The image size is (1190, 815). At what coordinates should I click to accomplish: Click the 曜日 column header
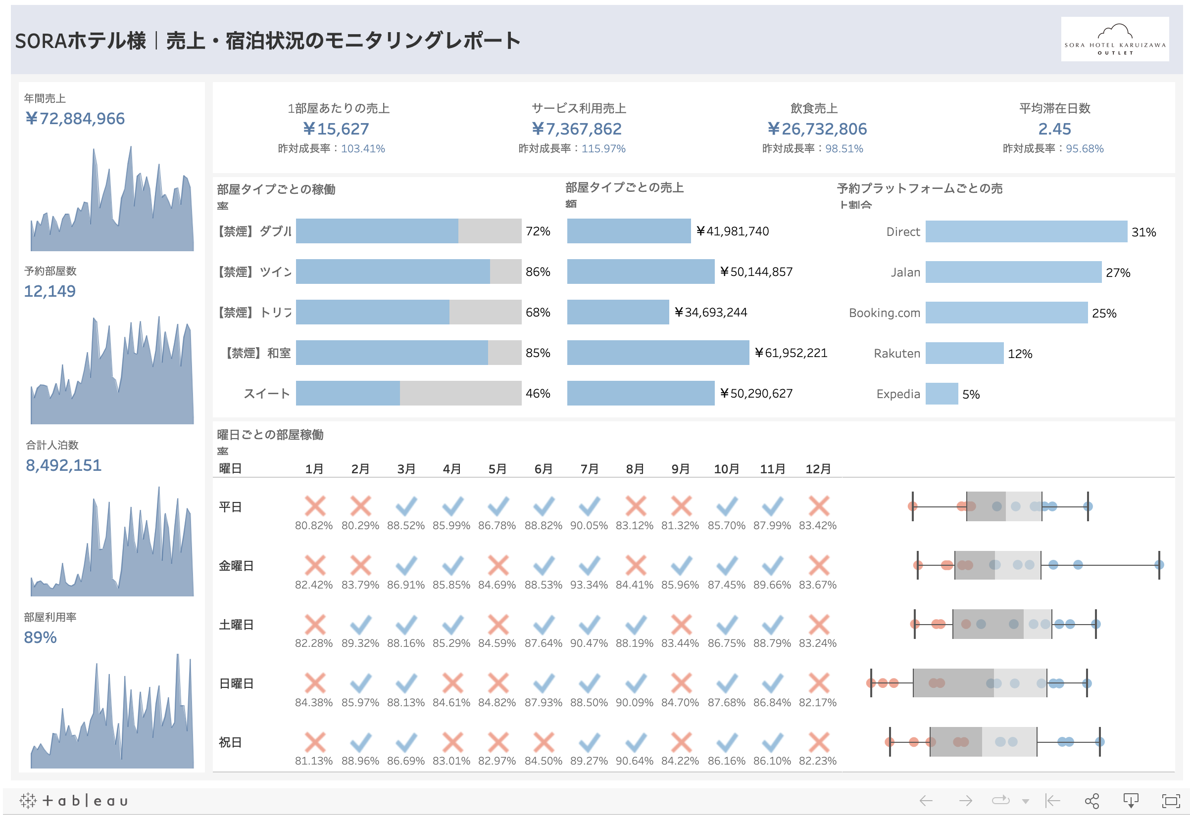tap(230, 469)
